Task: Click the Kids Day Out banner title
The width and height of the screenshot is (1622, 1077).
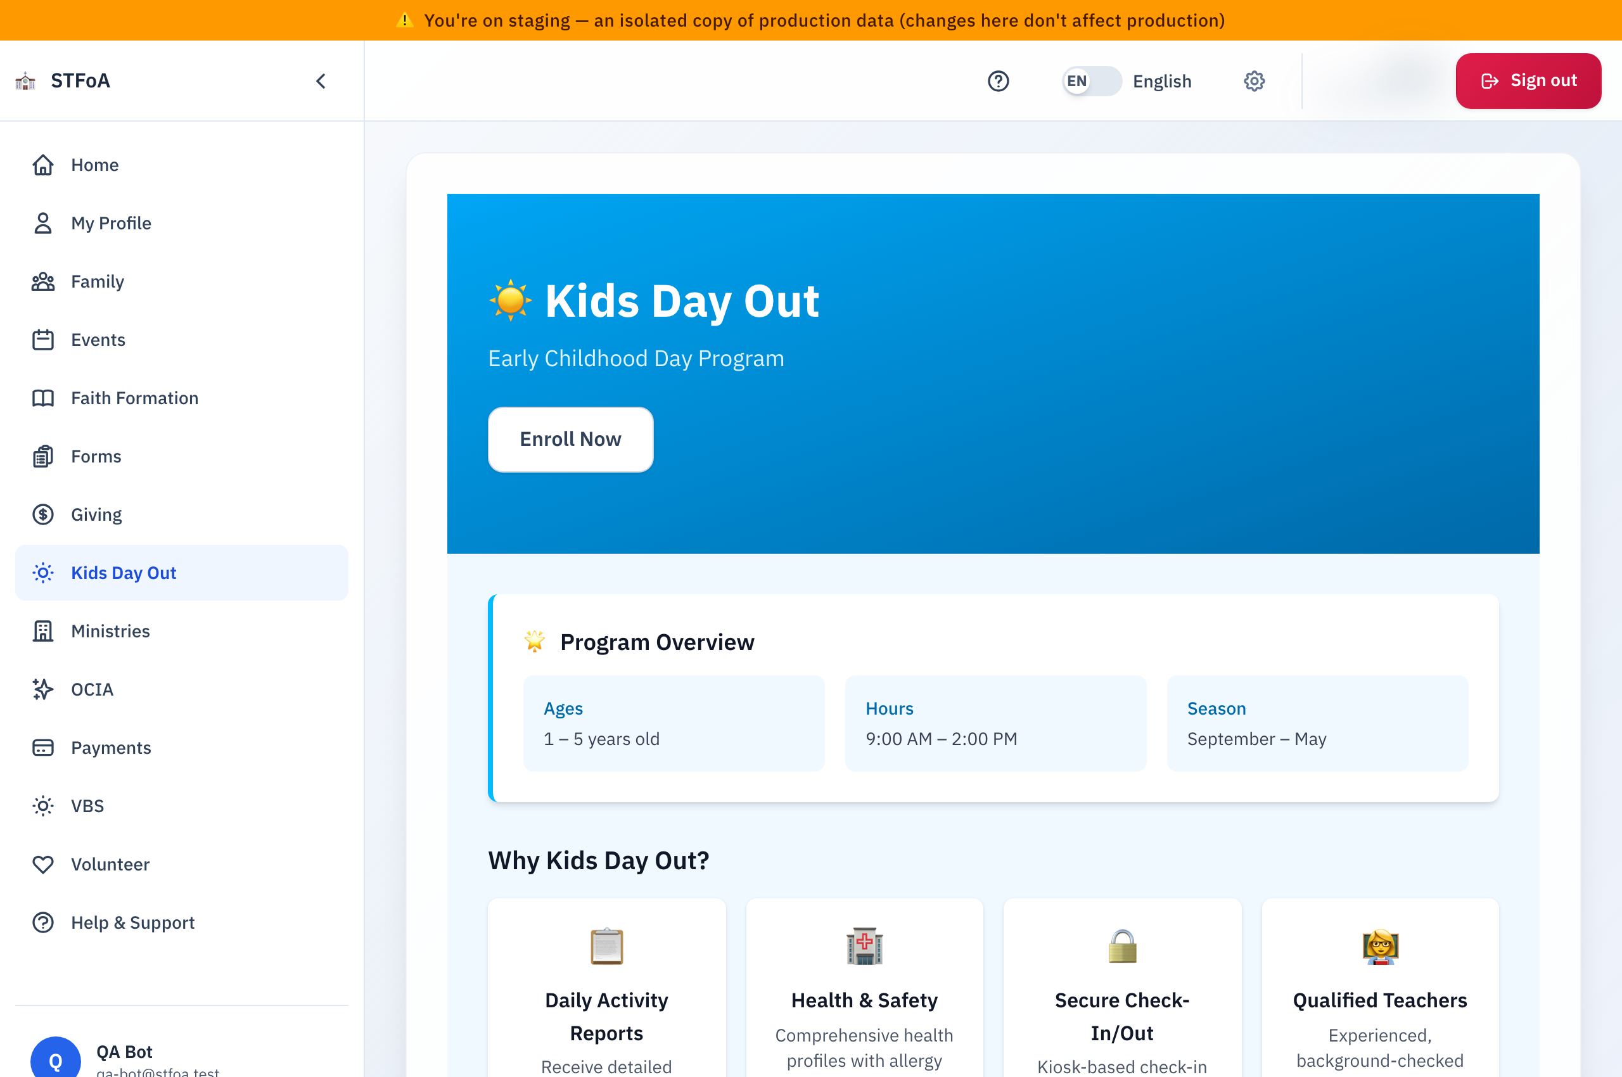Action: coord(682,302)
